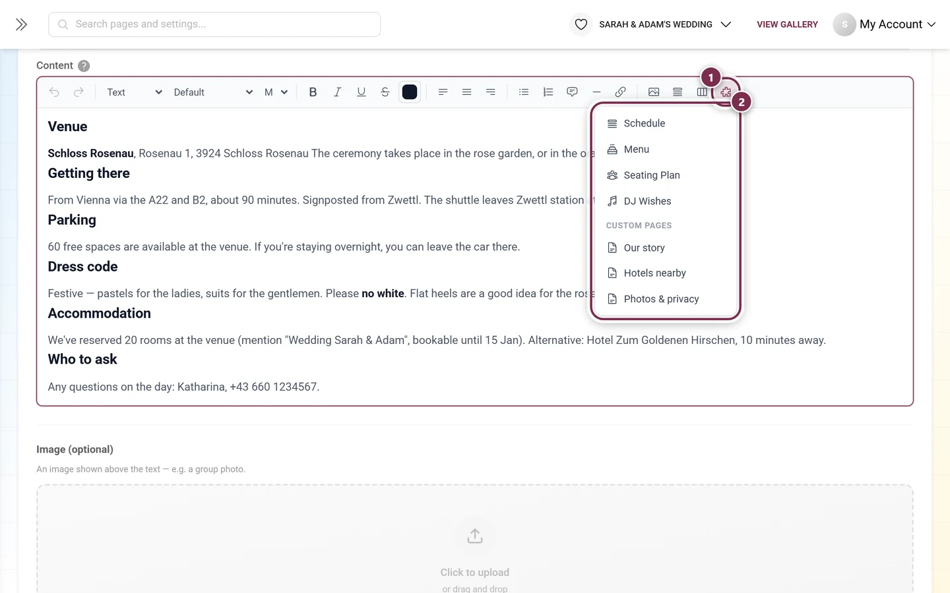The width and height of the screenshot is (950, 593).
Task: Select the Our story custom page
Action: coord(665,248)
